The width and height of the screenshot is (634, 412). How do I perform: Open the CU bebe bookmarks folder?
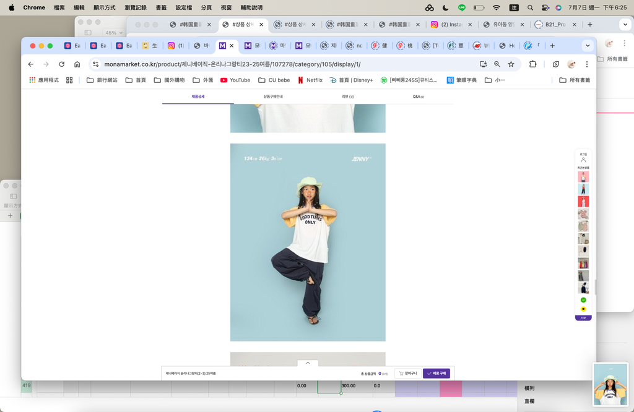[x=274, y=80]
